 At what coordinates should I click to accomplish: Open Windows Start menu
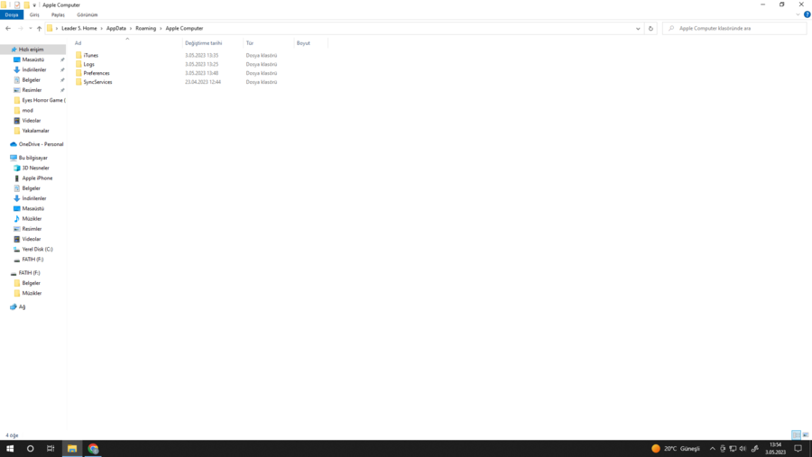(10, 449)
